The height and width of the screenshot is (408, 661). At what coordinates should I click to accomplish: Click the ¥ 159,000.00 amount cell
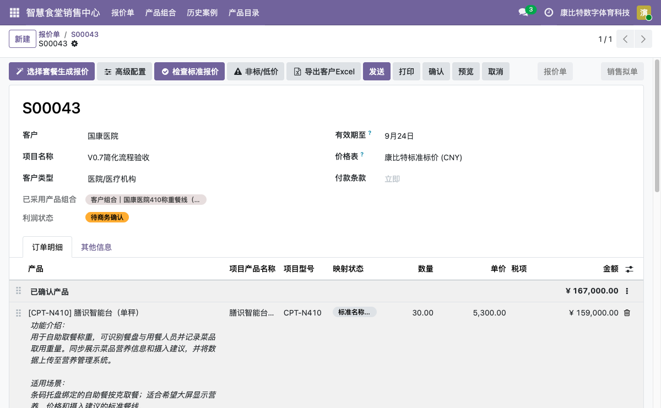click(x=594, y=313)
